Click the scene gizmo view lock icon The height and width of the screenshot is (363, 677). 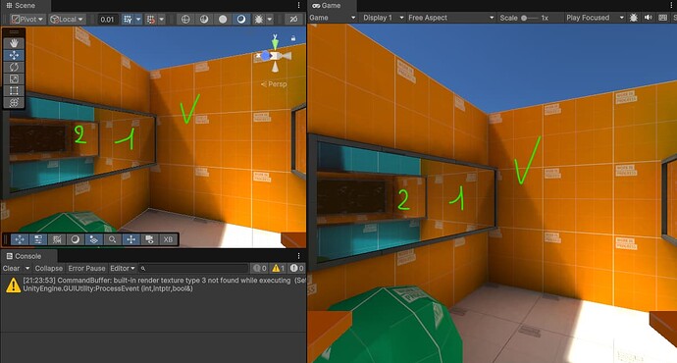point(293,38)
